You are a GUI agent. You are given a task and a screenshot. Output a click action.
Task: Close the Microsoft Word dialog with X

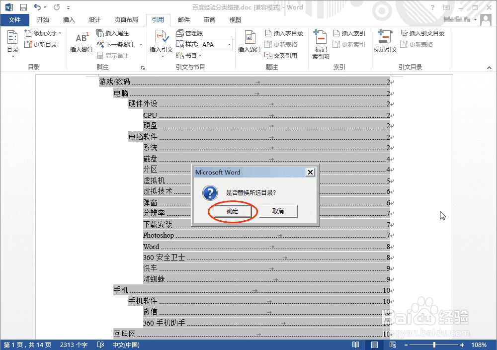[x=310, y=172]
